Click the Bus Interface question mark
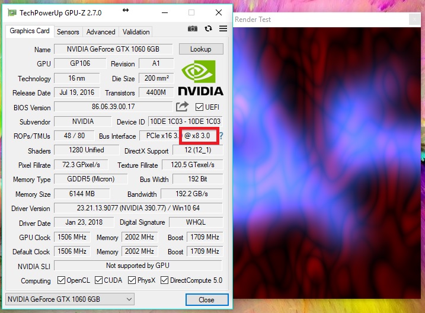 [221, 136]
